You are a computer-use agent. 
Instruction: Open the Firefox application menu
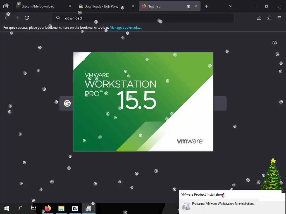pos(279,18)
